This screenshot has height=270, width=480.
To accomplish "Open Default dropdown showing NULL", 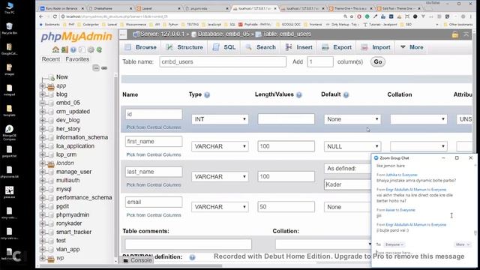I will [352, 146].
